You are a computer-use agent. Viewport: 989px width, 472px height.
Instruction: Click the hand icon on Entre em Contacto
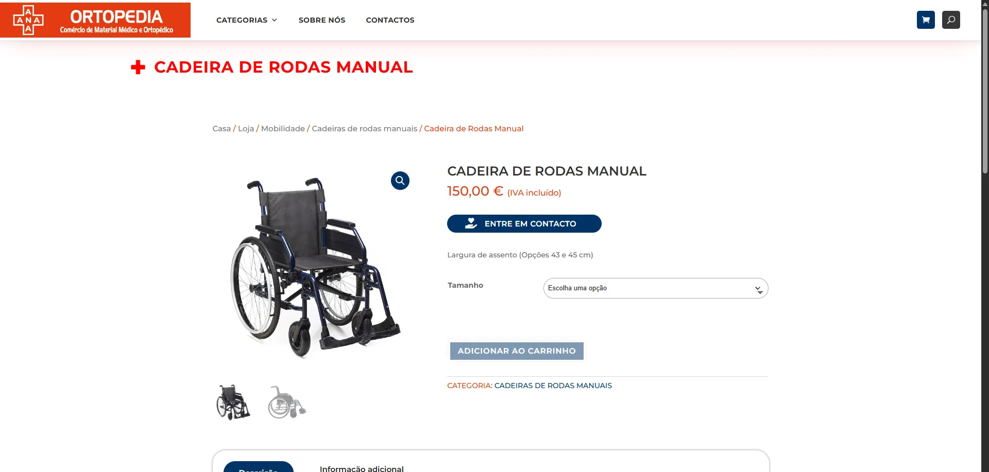pyautogui.click(x=471, y=223)
